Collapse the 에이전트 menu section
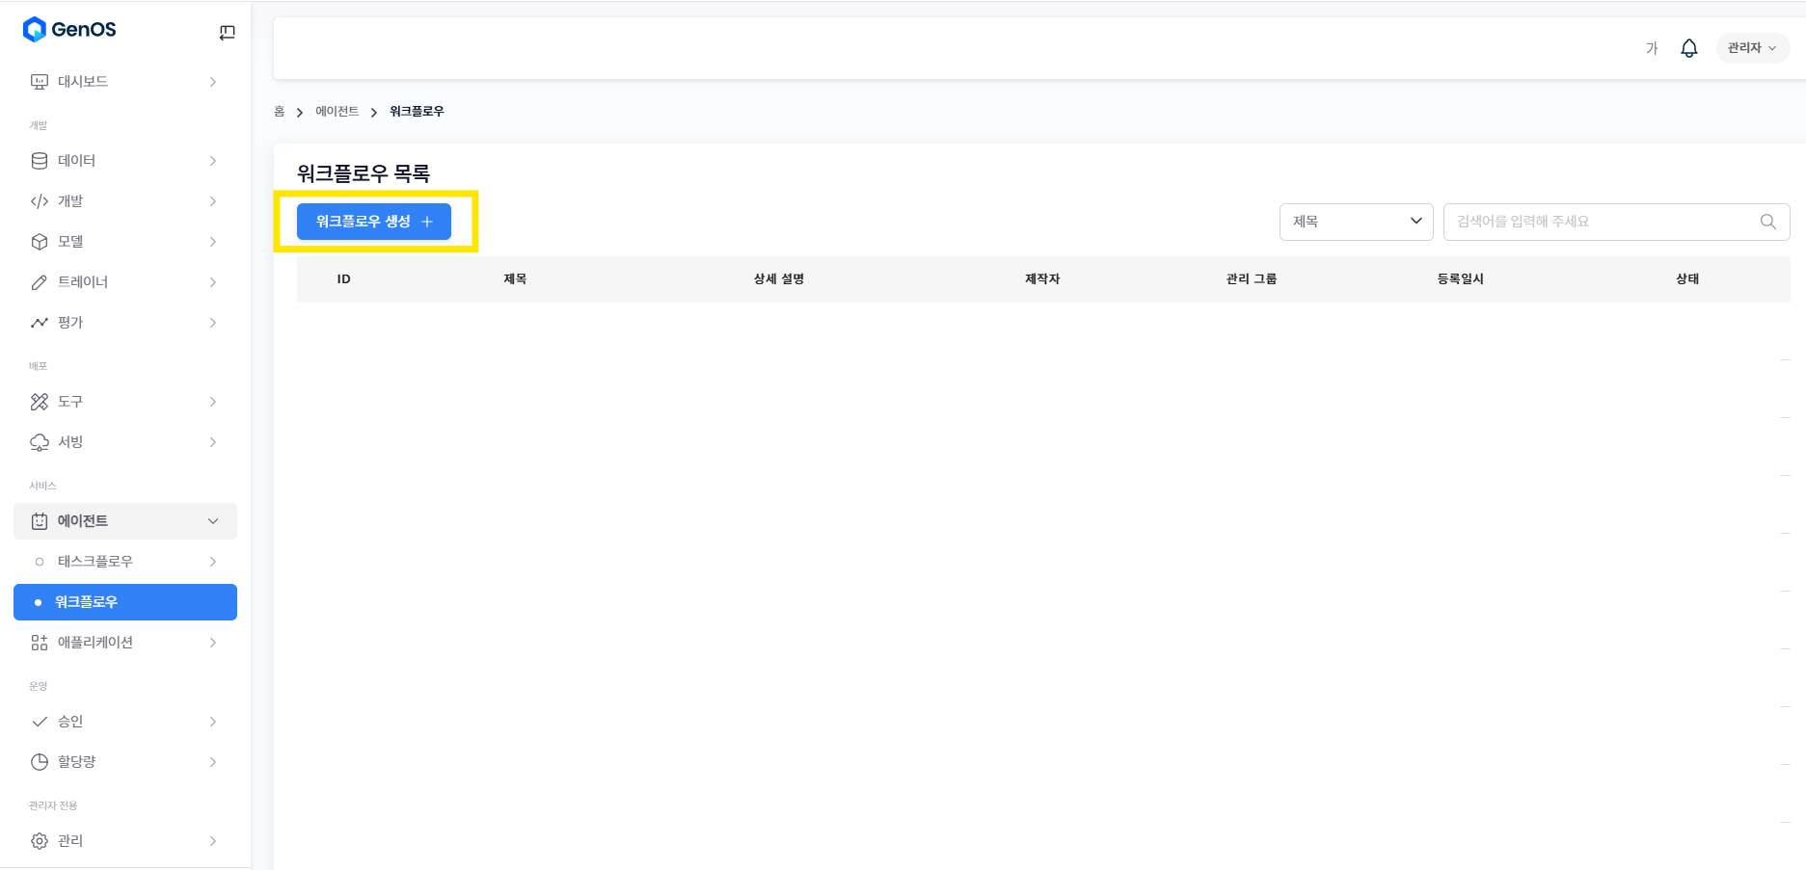Viewport: 1806px width, 870px height. 212,521
